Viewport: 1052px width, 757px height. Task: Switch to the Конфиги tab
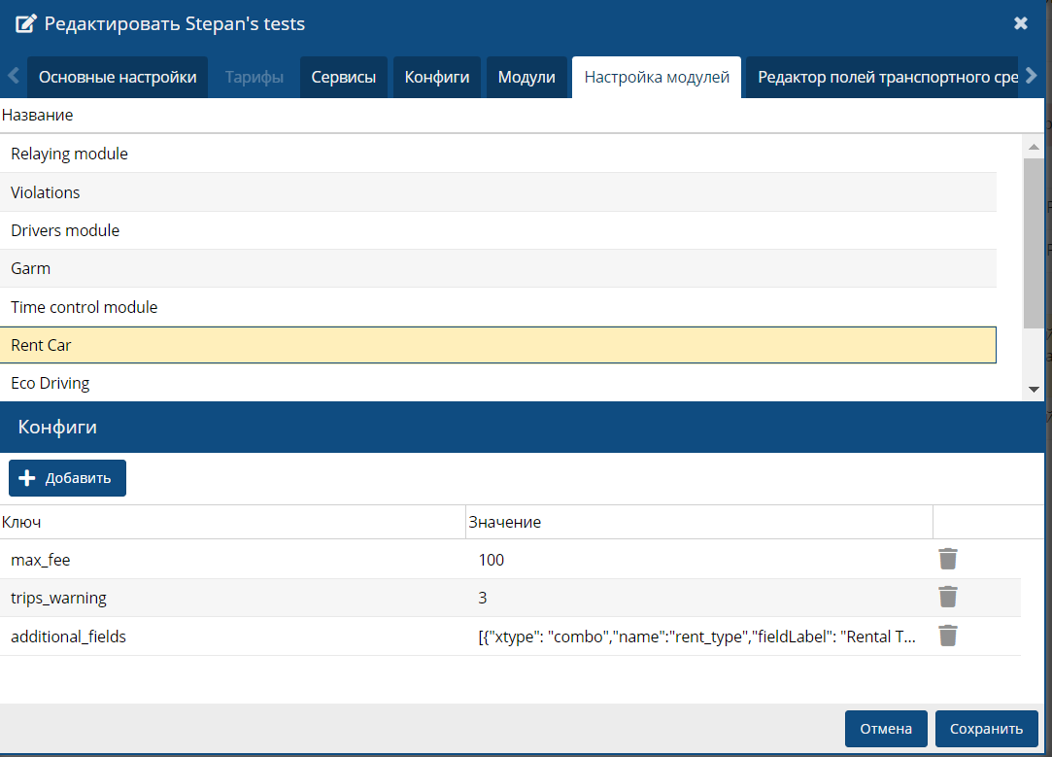(x=437, y=77)
